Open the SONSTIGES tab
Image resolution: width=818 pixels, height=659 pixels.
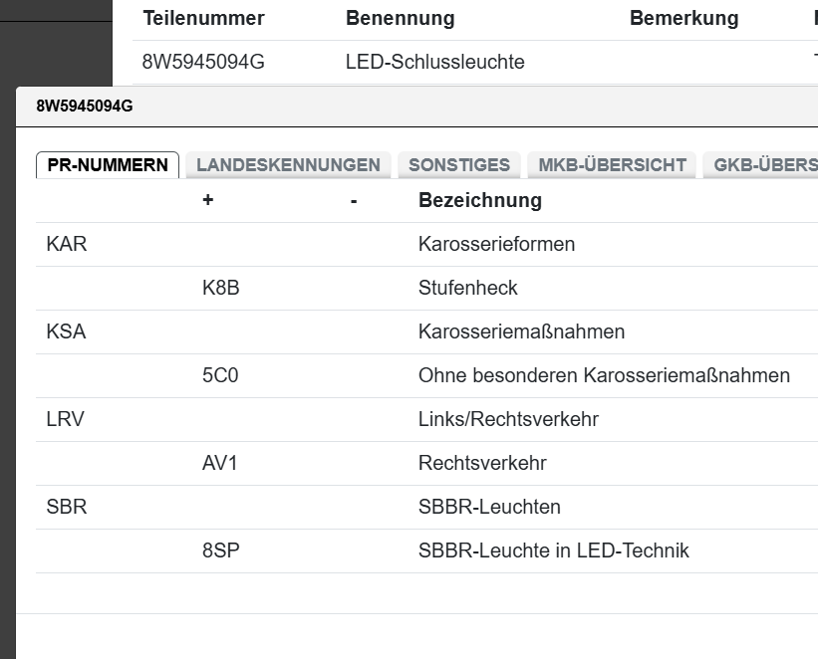pos(459,164)
